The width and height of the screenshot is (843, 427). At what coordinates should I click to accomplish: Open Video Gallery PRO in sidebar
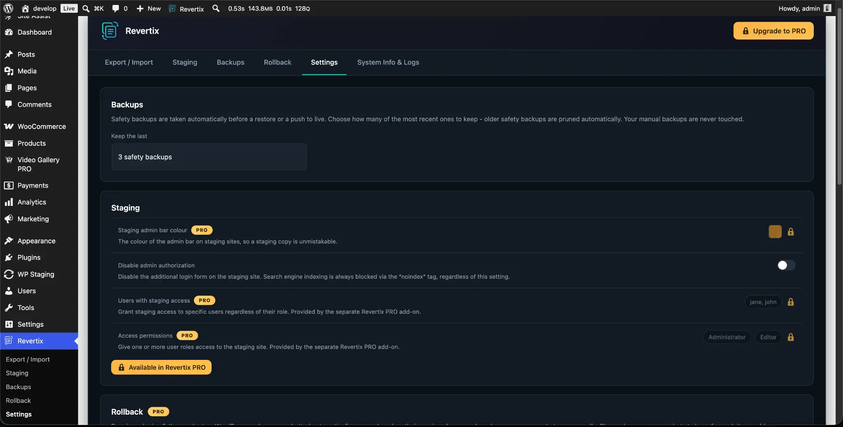click(39, 164)
